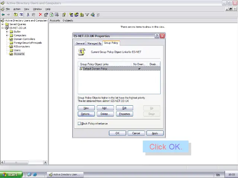
Task: Expand the Computers folder
Action: (7, 35)
